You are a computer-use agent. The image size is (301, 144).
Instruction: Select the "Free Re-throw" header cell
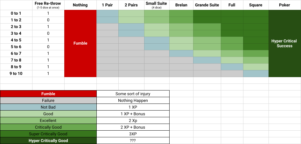pyautogui.click(x=48, y=5)
